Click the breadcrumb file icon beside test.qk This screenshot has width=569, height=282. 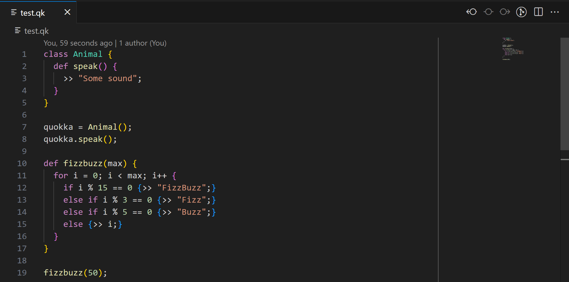click(x=17, y=31)
